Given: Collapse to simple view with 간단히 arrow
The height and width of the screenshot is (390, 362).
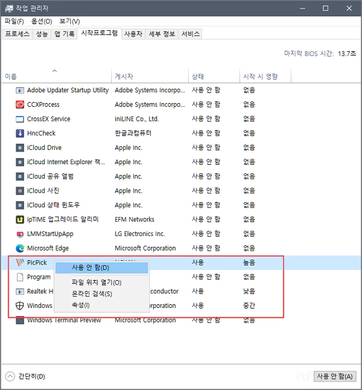Looking at the screenshot, I should [10, 377].
